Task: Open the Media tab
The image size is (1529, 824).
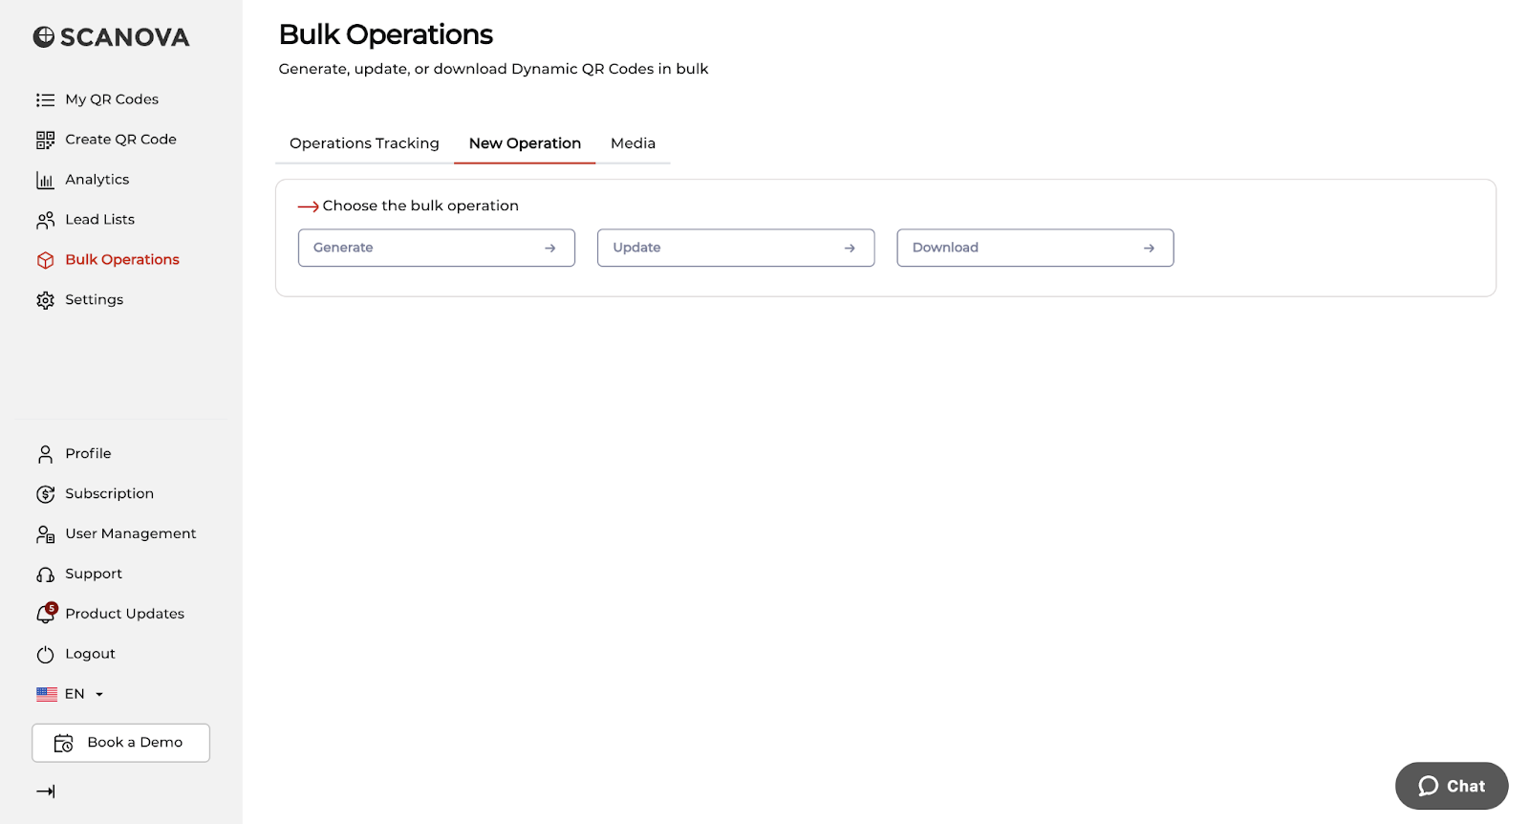Action: tap(633, 143)
